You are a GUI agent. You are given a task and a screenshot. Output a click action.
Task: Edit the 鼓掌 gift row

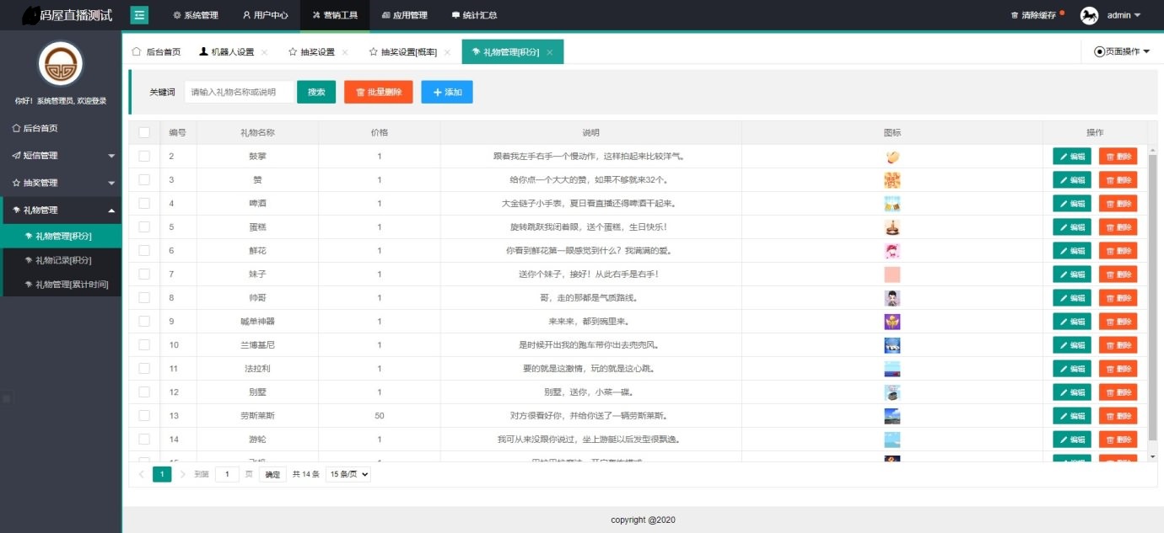point(1072,157)
